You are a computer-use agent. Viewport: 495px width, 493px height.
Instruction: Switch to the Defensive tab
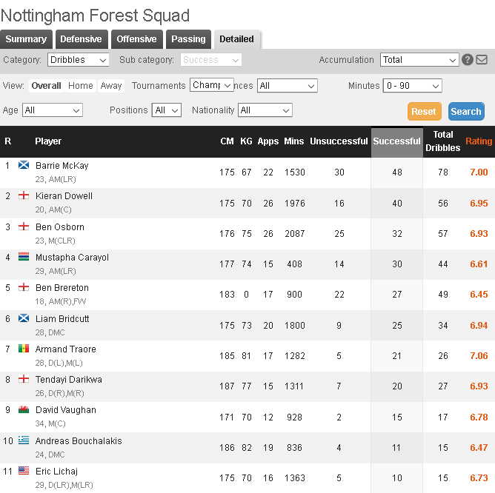point(82,39)
